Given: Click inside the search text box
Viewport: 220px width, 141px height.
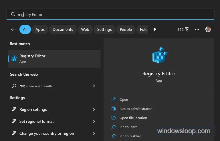Looking at the screenshot, I should (x=110, y=15).
